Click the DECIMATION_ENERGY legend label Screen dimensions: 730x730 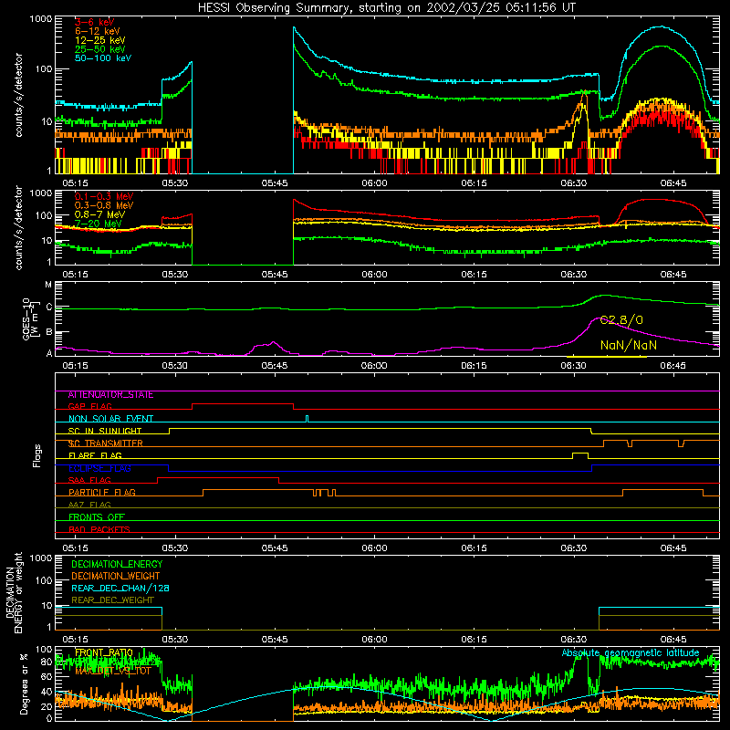click(x=117, y=564)
